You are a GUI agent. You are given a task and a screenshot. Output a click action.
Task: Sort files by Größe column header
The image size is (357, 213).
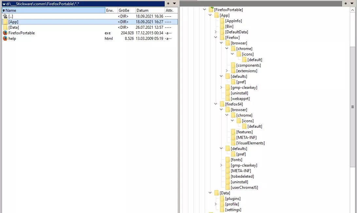[x=127, y=10]
